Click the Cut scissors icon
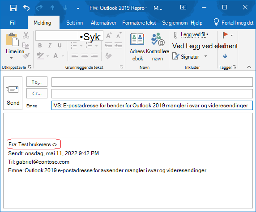Image resolution: width=256 pixels, height=212 pixels. click(x=26, y=35)
